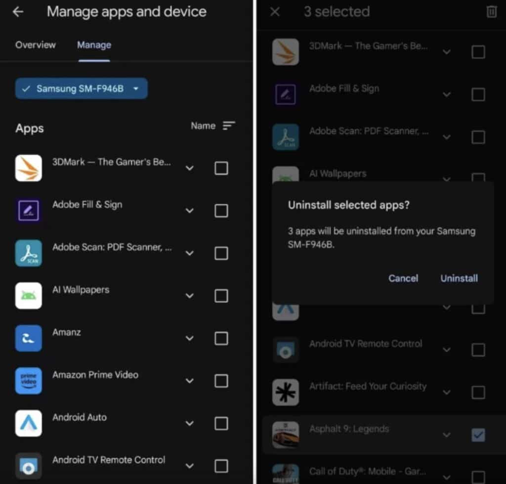Image resolution: width=506 pixels, height=484 pixels.
Task: Expand Artifact: Feed Your Curiosity details
Action: (446, 393)
